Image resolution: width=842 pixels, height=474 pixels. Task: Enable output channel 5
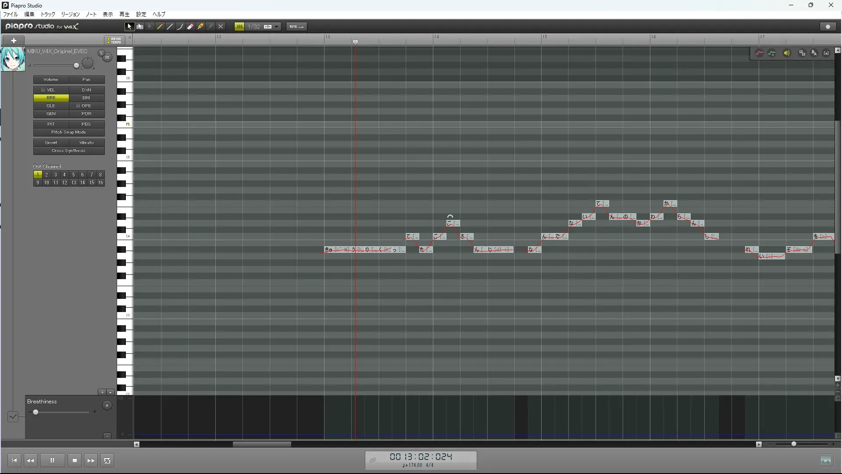point(73,175)
